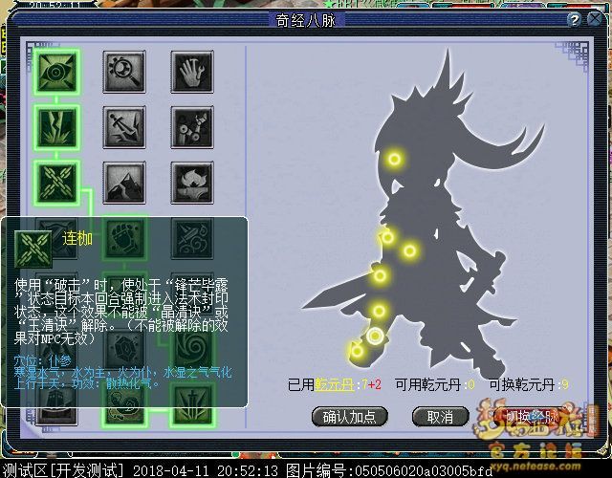Select the green eye skill icon
612x478 pixels.
click(56, 72)
